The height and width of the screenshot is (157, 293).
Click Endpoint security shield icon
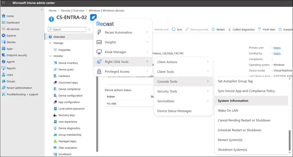coord(3,55)
